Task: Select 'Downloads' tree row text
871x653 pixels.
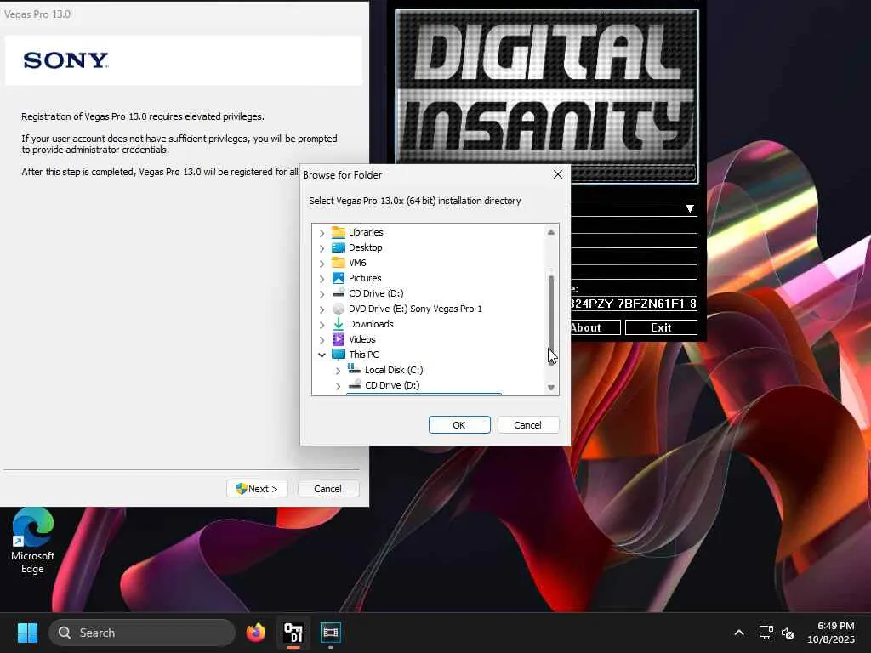Action: point(371,324)
